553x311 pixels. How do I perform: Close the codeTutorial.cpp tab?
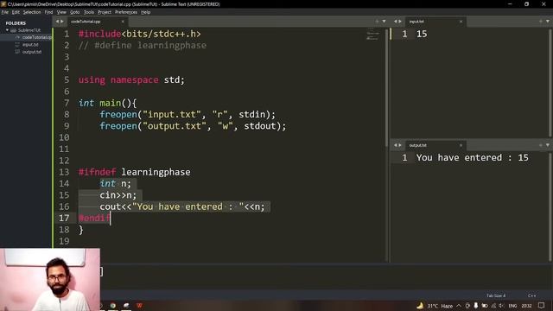(x=123, y=22)
